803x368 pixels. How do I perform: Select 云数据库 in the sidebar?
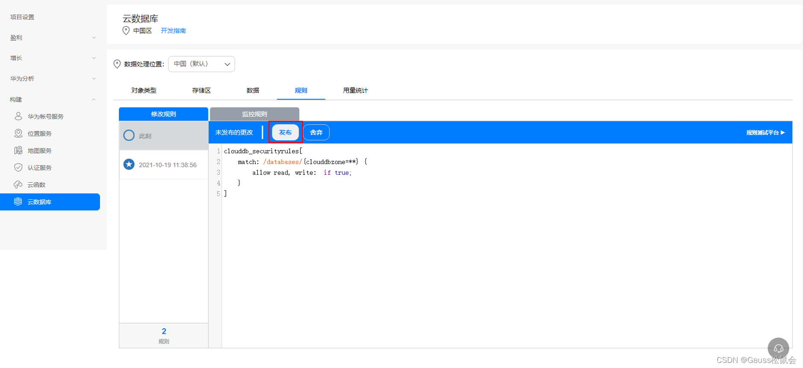50,202
